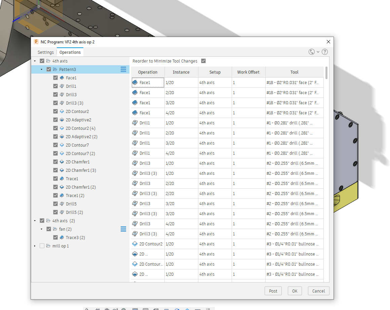Screen dimensions: 390x310
Task: Click the Trace1 (2) icon in tree
Action: pos(62,195)
